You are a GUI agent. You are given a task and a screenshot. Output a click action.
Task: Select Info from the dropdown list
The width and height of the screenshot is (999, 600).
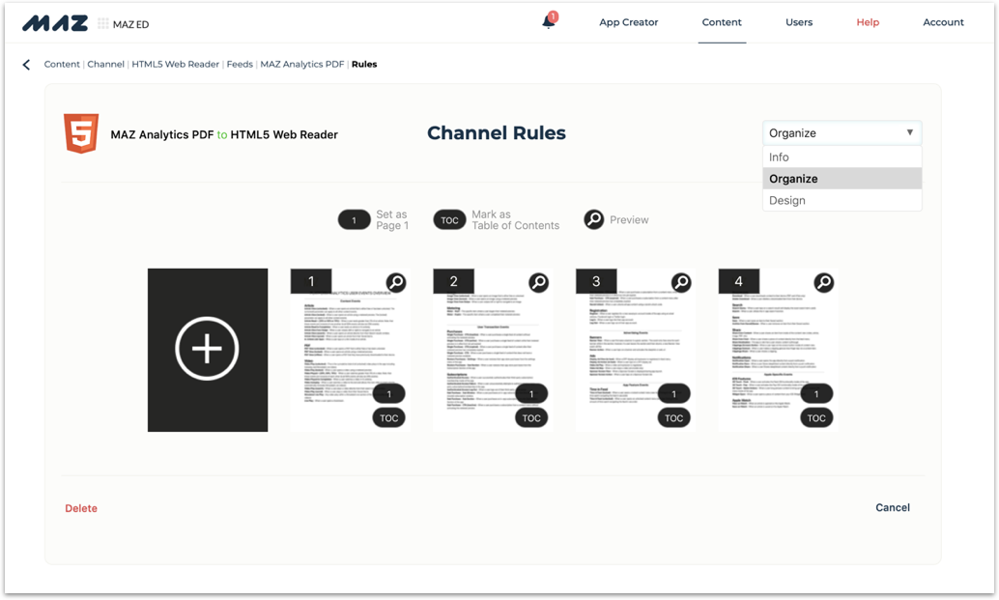[x=842, y=157]
